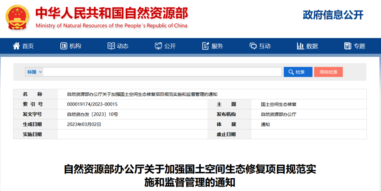Open the 首页 menu item
This screenshot has height=191, width=381.
28,46
